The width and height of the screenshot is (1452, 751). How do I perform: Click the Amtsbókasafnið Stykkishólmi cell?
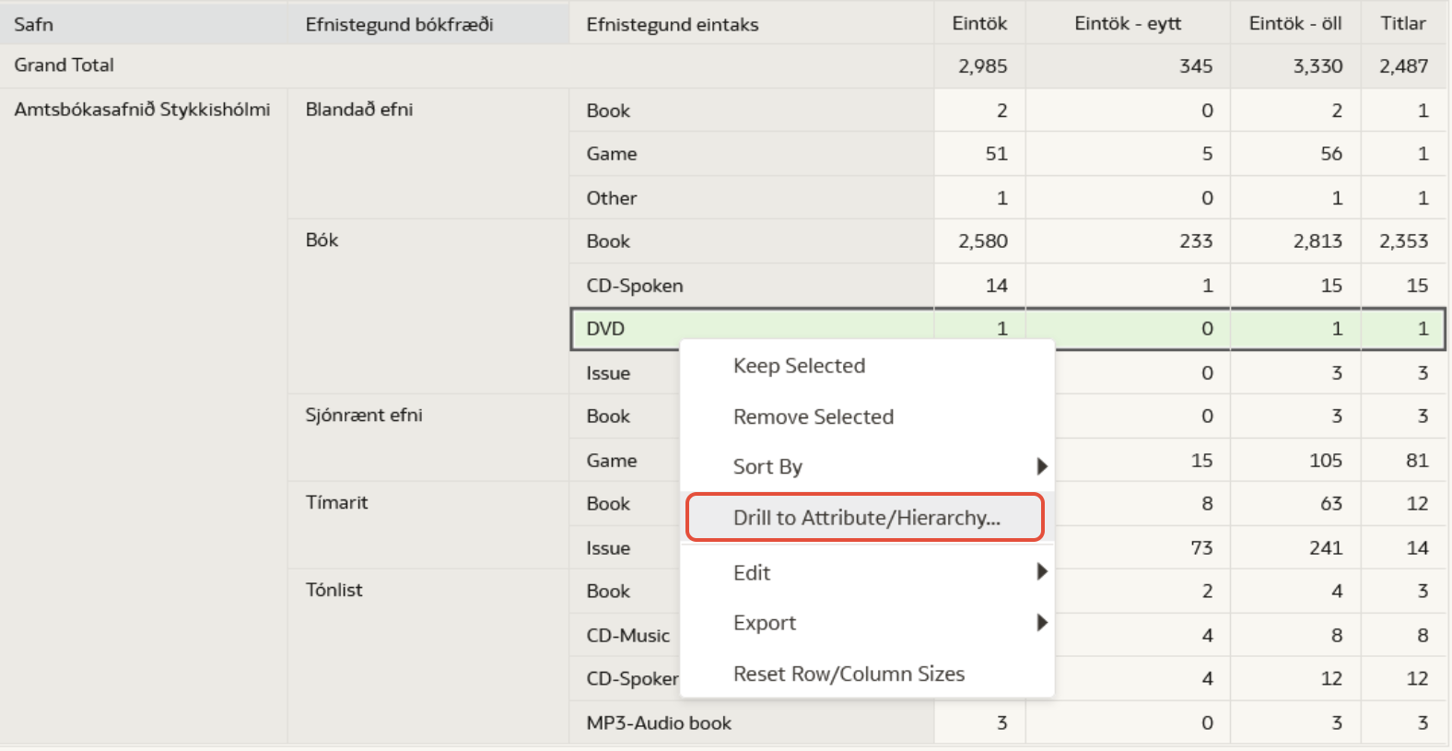(x=142, y=110)
